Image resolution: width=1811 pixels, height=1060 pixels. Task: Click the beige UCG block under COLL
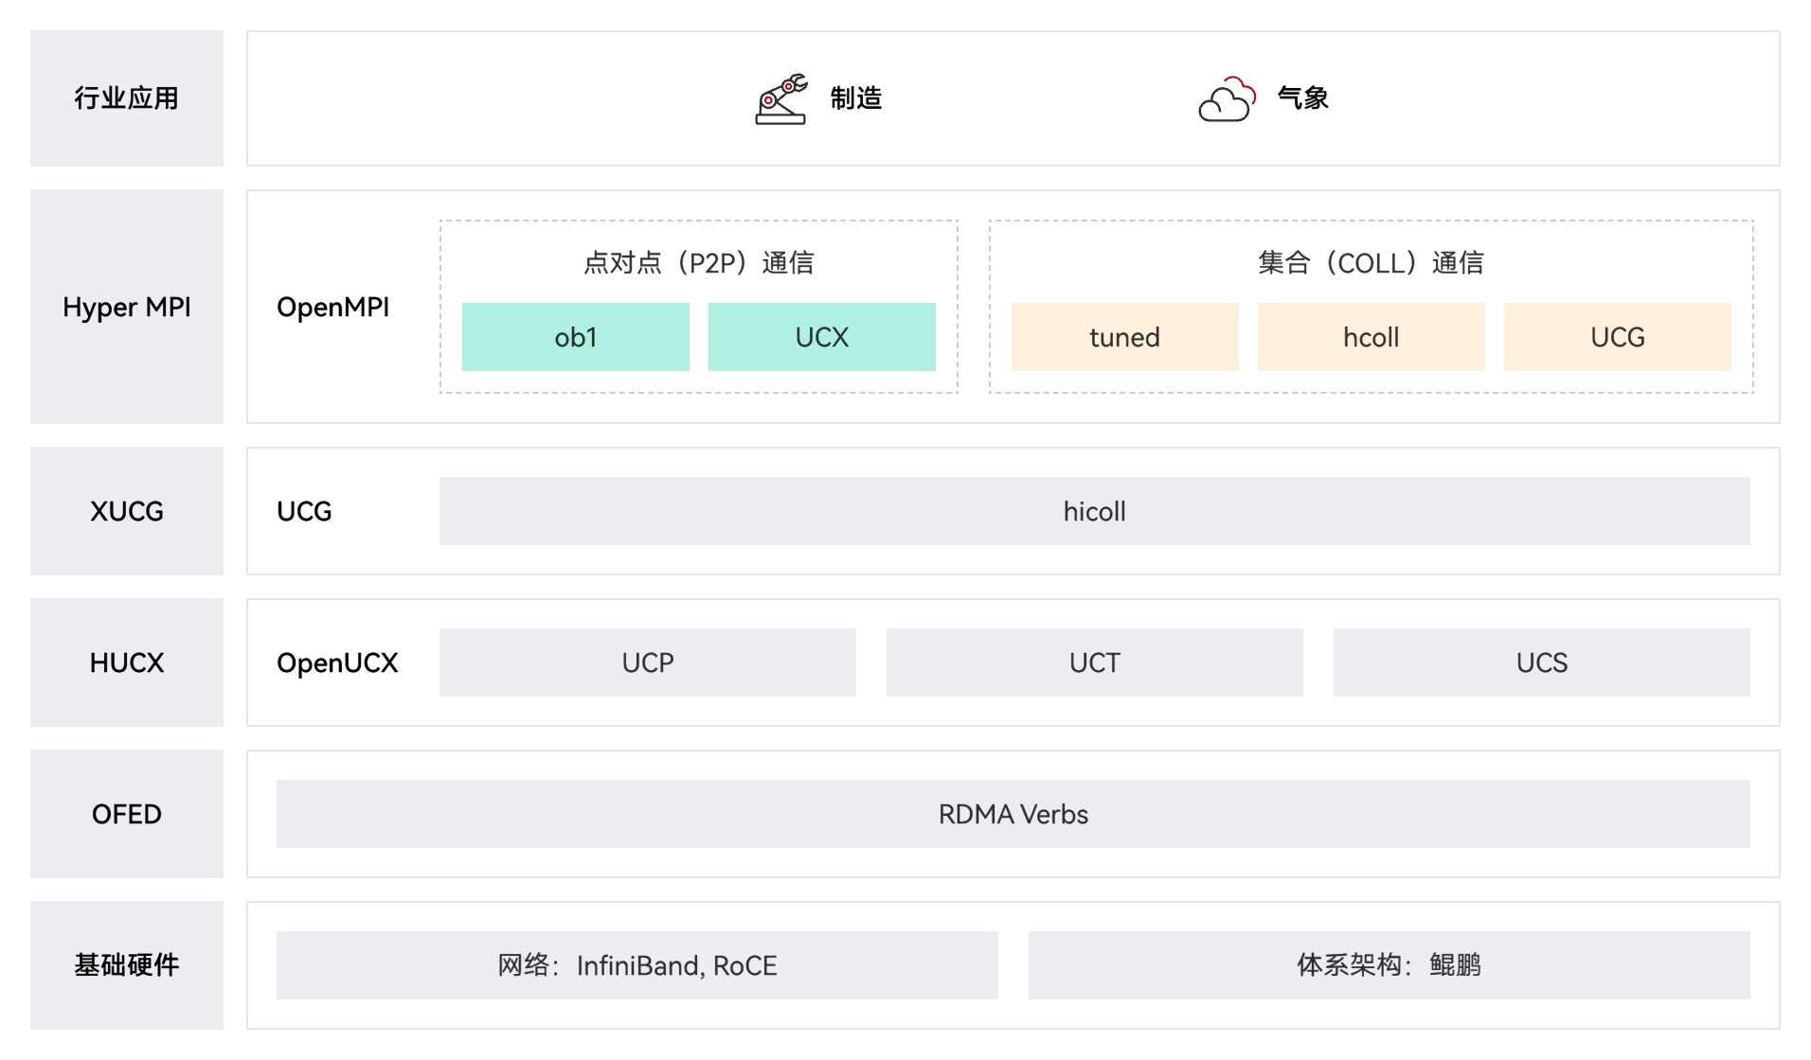1618,337
